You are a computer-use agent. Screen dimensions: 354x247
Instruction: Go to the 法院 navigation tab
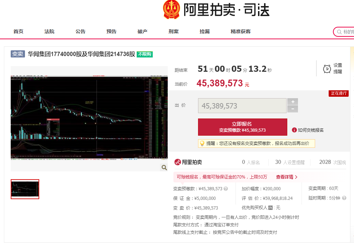pyautogui.click(x=49, y=31)
